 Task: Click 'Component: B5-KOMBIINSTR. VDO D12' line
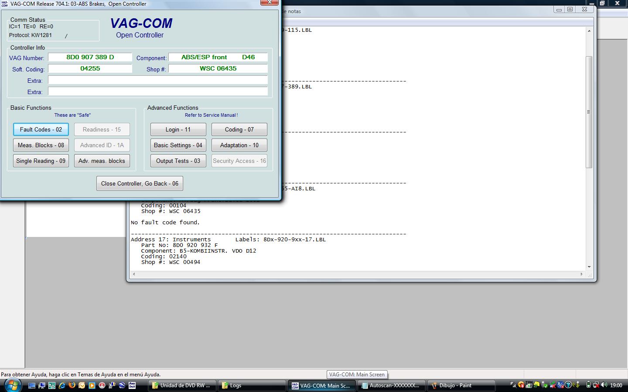pyautogui.click(x=198, y=250)
